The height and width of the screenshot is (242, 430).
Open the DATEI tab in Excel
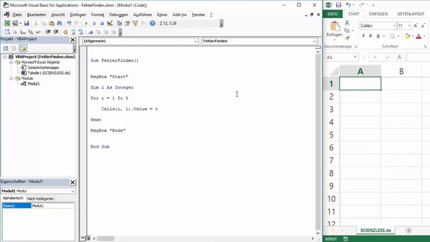(333, 13)
